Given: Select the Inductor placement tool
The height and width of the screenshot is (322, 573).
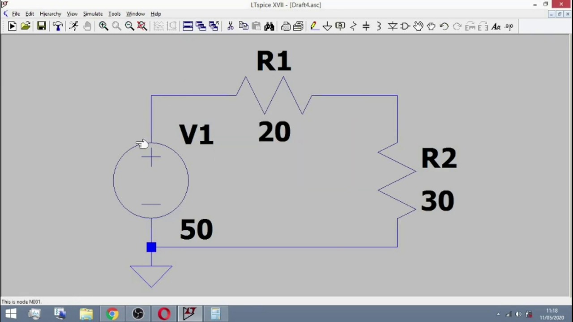Looking at the screenshot, I should click(379, 26).
